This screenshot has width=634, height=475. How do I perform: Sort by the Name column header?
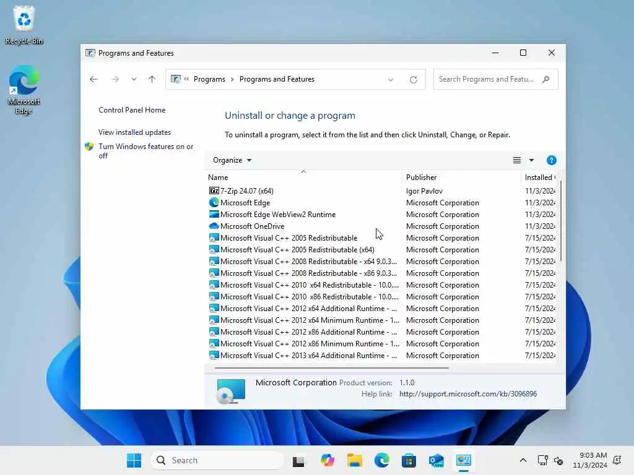point(303,178)
